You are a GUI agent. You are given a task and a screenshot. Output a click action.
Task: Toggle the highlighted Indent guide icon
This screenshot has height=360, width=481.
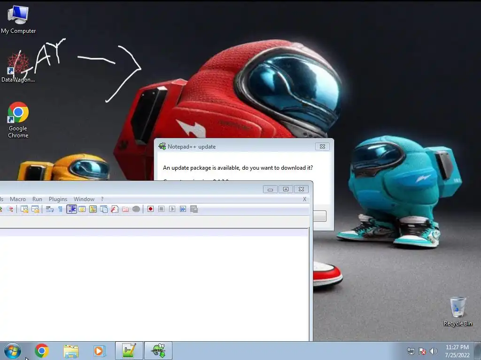point(71,209)
